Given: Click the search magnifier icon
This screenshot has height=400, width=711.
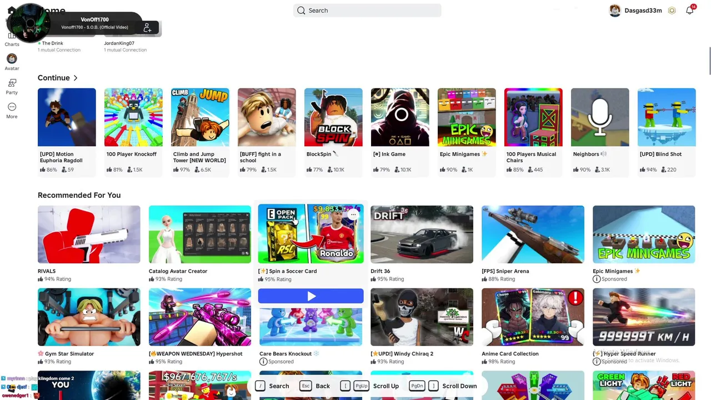Looking at the screenshot, I should coord(301,11).
